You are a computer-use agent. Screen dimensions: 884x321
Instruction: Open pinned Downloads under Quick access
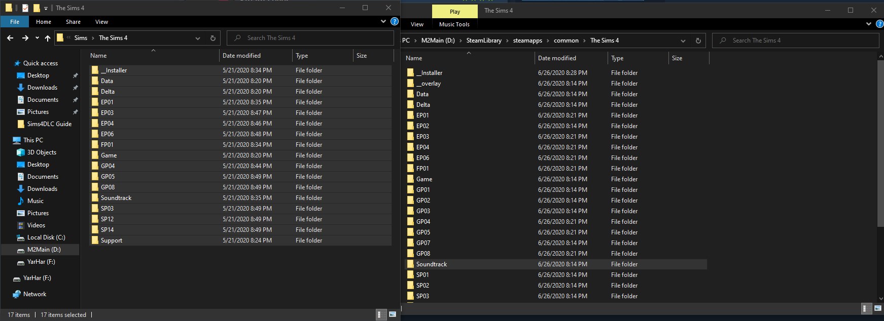42,88
